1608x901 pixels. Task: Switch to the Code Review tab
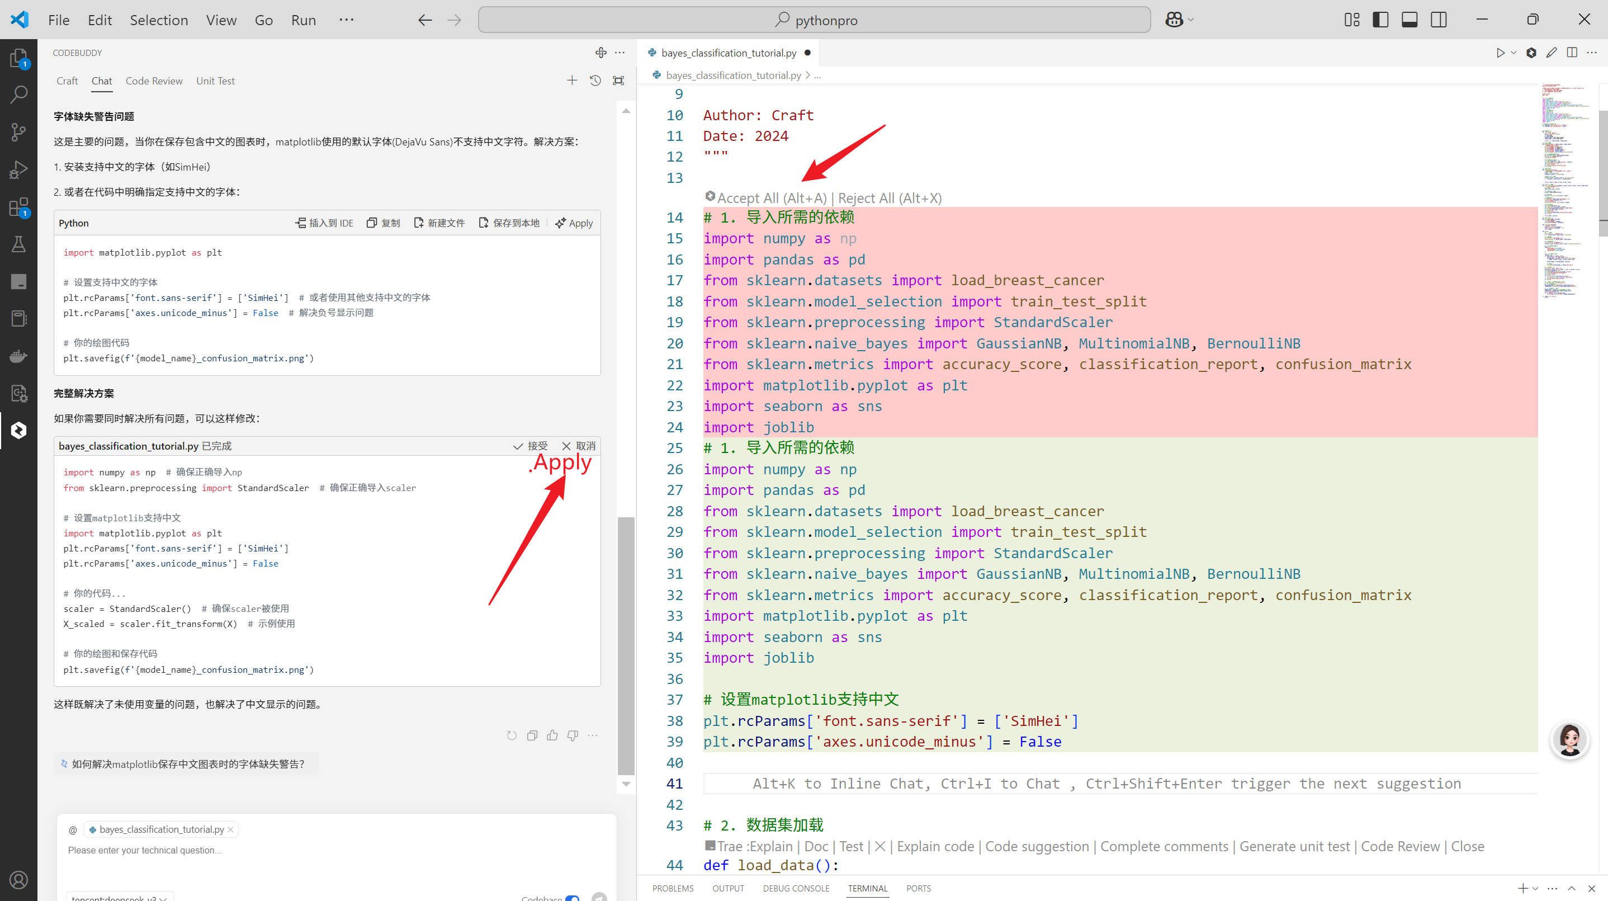click(x=154, y=81)
